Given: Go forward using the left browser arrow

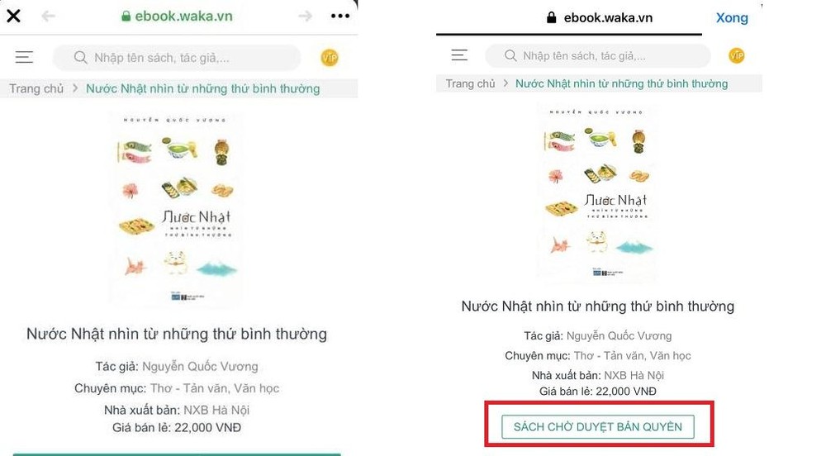Looking at the screenshot, I should tap(305, 17).
